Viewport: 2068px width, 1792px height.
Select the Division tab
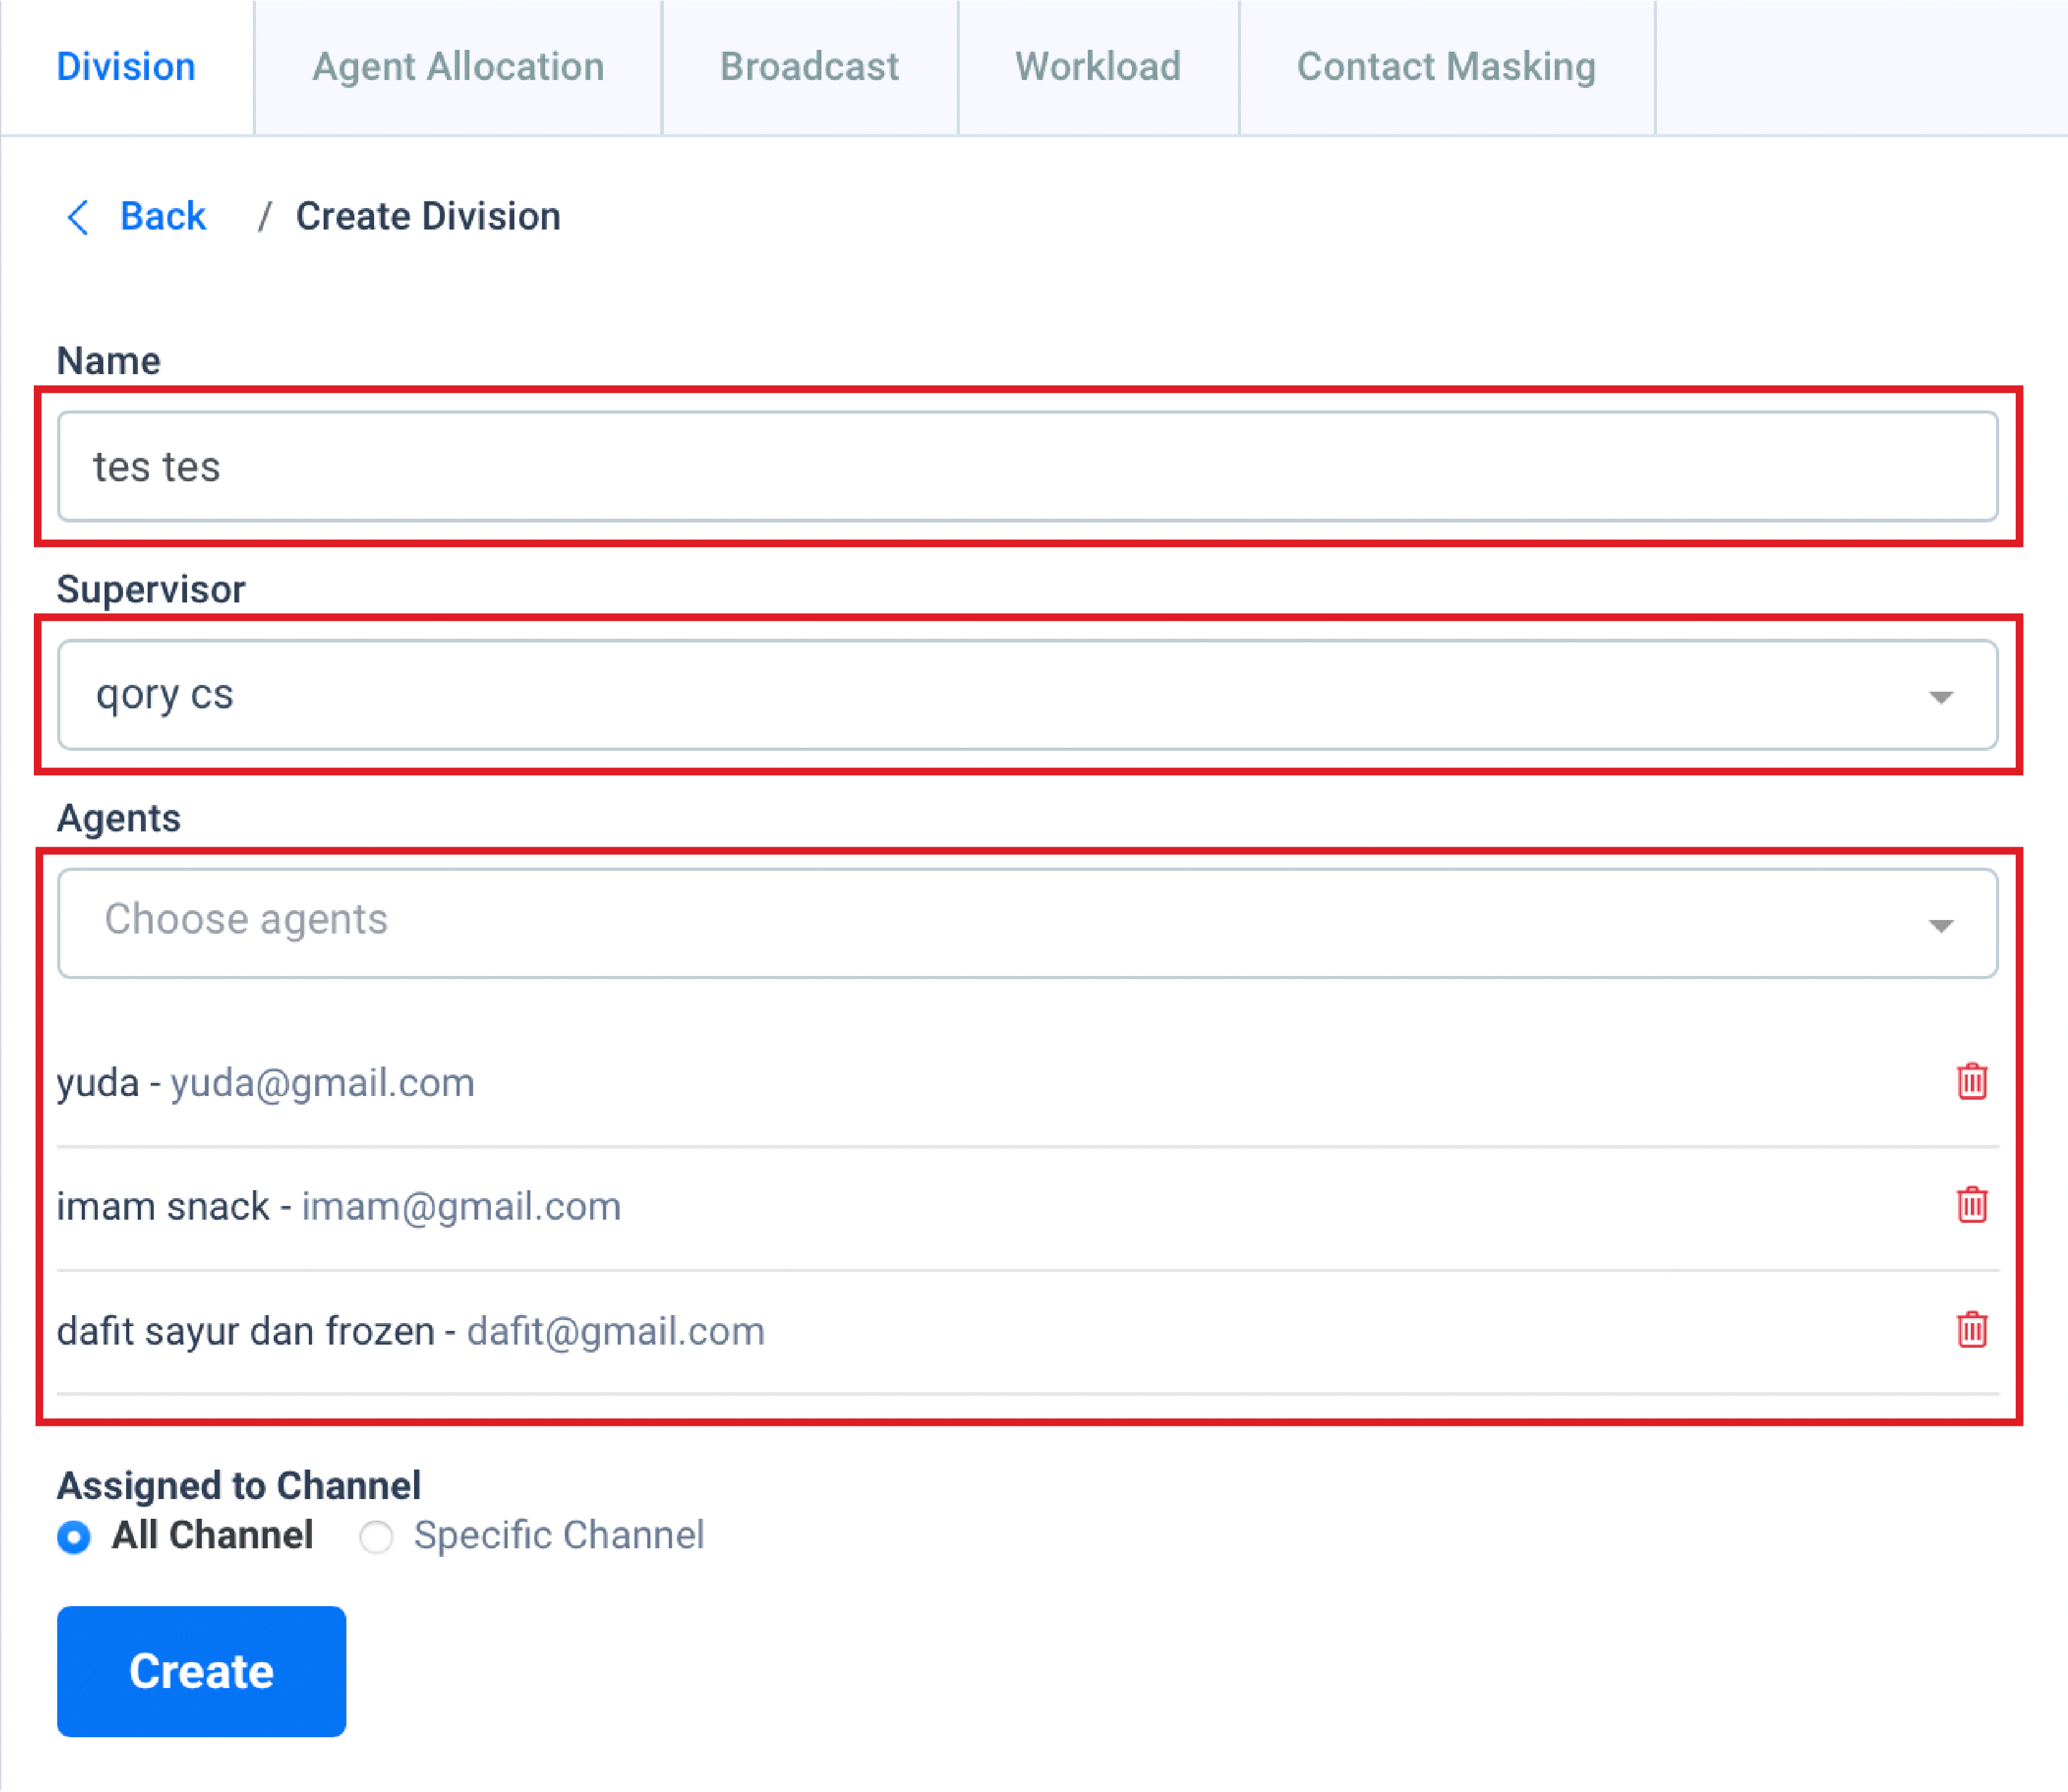pyautogui.click(x=126, y=67)
